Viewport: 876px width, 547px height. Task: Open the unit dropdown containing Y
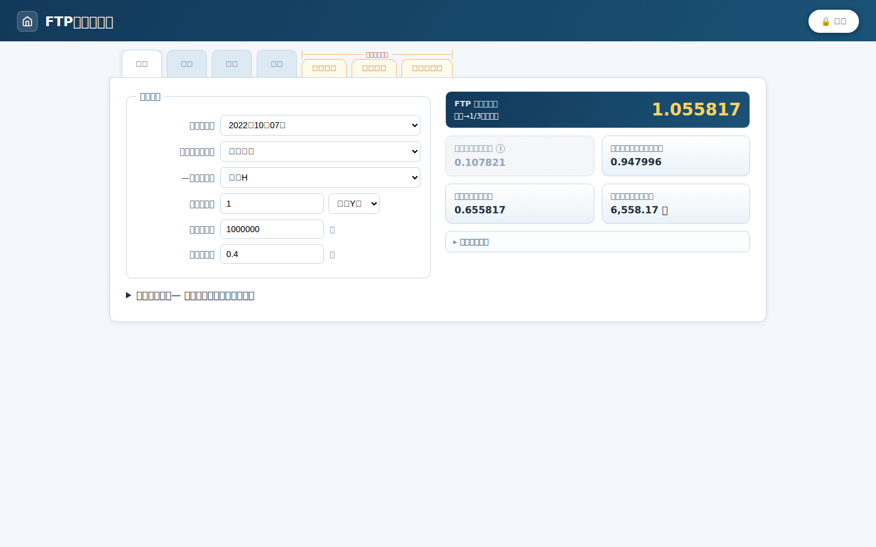click(x=354, y=204)
